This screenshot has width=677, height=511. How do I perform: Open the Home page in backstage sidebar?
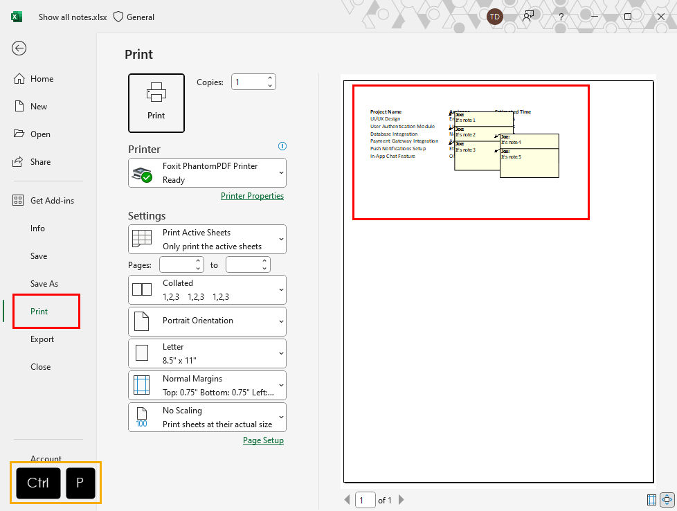pyautogui.click(x=42, y=79)
